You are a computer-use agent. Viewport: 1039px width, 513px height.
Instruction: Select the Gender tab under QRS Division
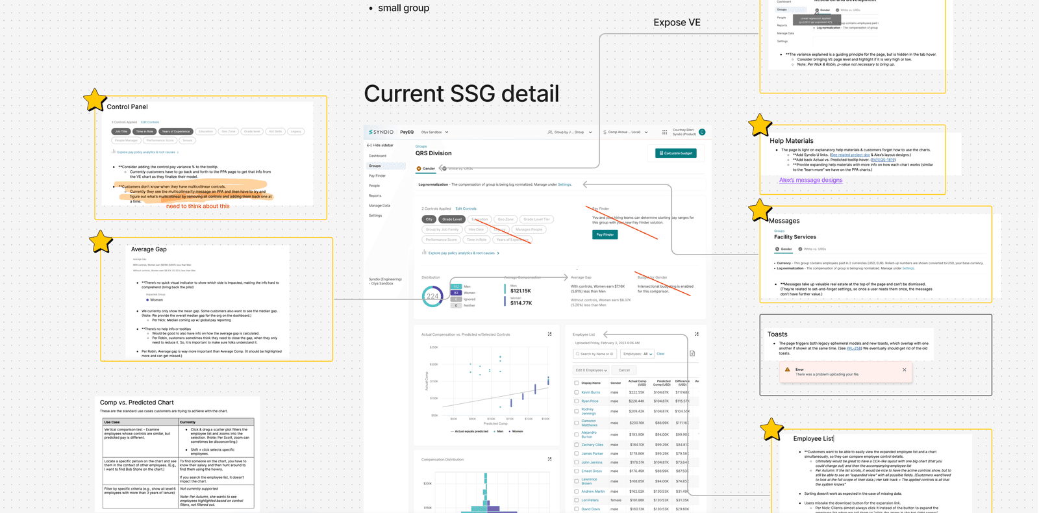tap(426, 169)
